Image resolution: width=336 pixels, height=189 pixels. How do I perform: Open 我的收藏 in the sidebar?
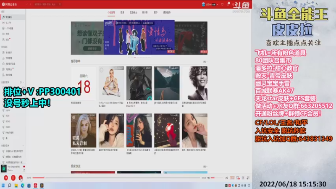tap(13, 75)
